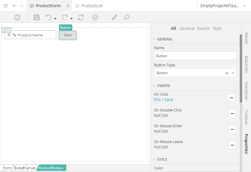This screenshot has height=172, width=251.
Task: Click the validate checkmark circle icon
Action: (x=95, y=18)
